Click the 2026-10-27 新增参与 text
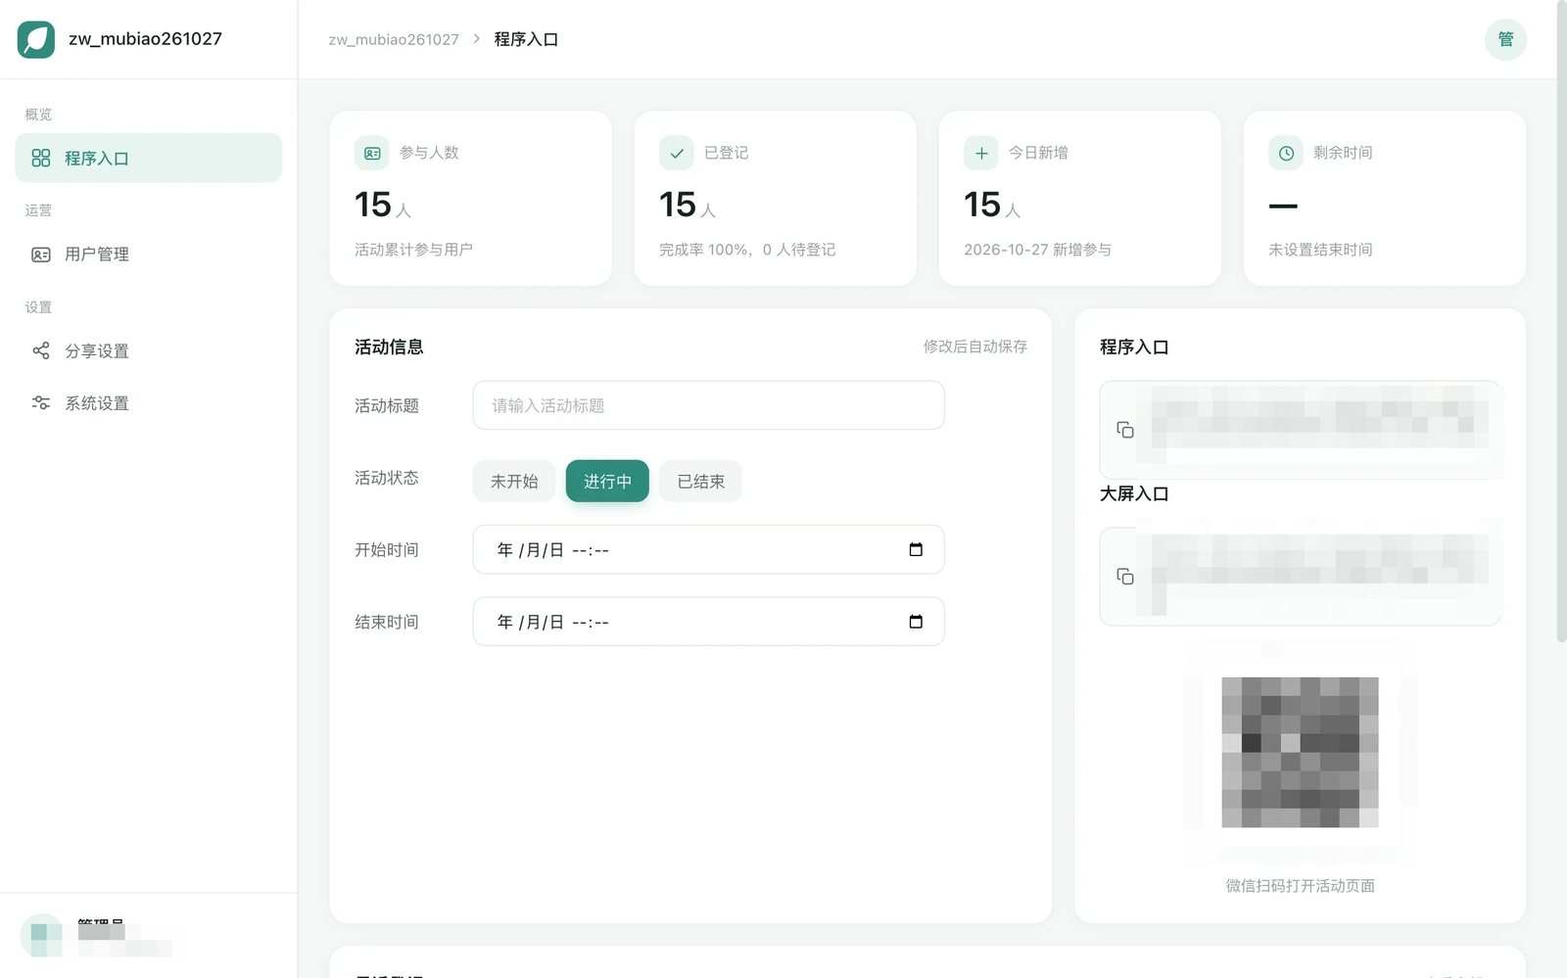This screenshot has width=1567, height=978. pos(1037,250)
